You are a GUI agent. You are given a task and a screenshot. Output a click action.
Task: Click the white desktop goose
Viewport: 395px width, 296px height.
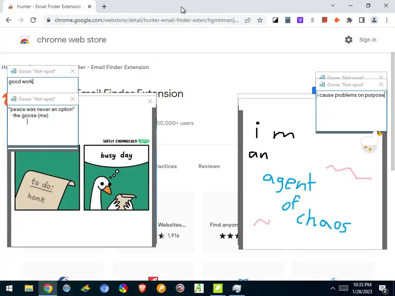pos(370,141)
